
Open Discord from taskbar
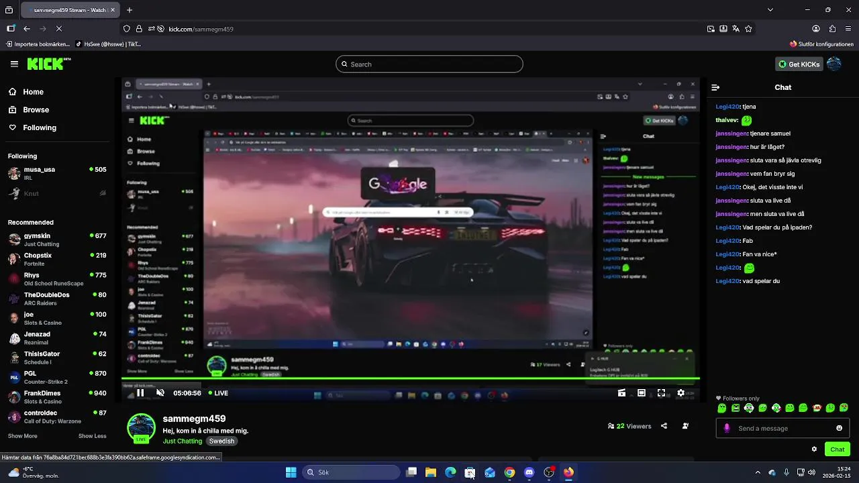pos(529,472)
